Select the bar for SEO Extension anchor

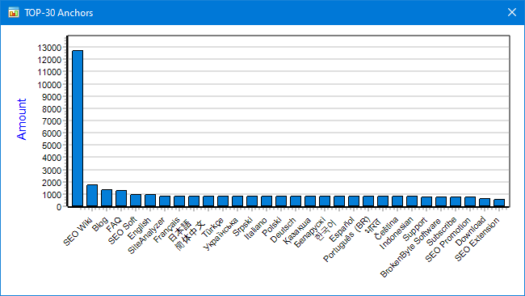click(x=499, y=203)
